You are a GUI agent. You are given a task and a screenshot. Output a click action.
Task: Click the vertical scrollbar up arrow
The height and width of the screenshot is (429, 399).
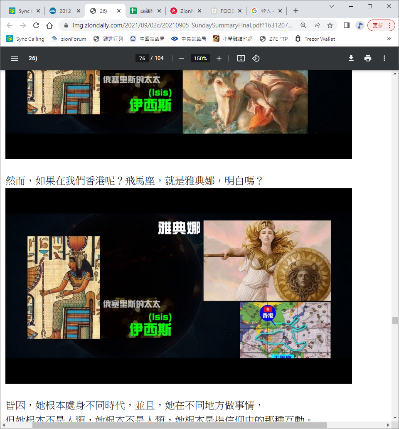pos(395,74)
